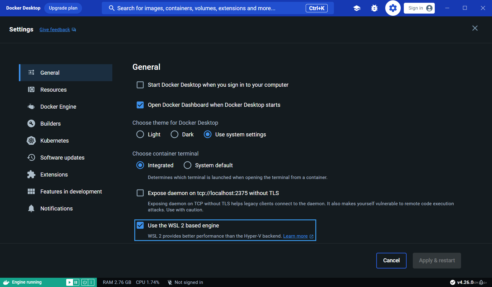Image resolution: width=492 pixels, height=287 pixels.
Task: Click Apply & restart button
Action: 437,260
